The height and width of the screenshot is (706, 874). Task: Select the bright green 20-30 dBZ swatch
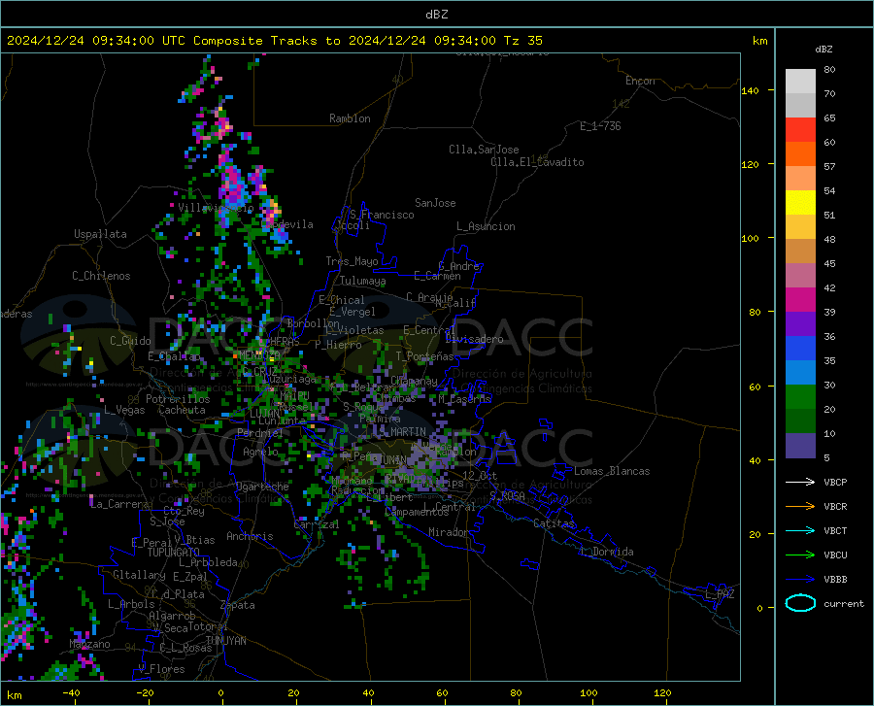point(800,397)
